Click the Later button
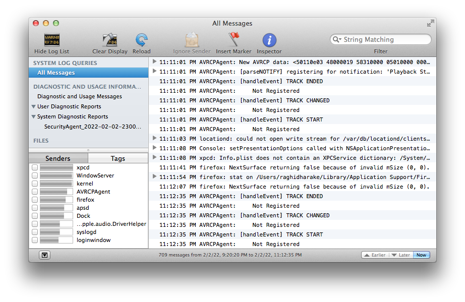 pos(401,255)
